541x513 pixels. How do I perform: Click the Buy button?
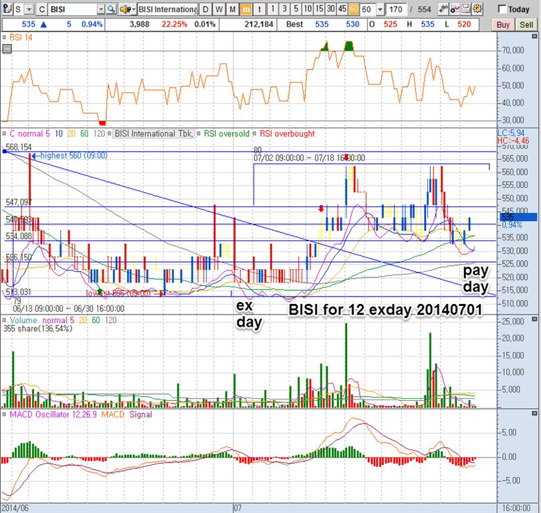(x=503, y=25)
